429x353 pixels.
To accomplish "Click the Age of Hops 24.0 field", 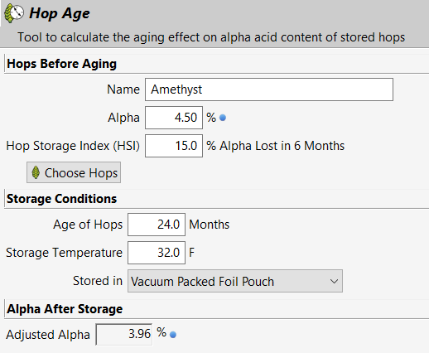I will (157, 225).
